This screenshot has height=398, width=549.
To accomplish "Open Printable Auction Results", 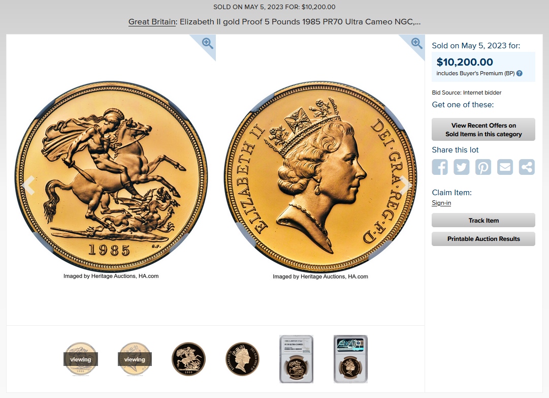I will (x=483, y=239).
